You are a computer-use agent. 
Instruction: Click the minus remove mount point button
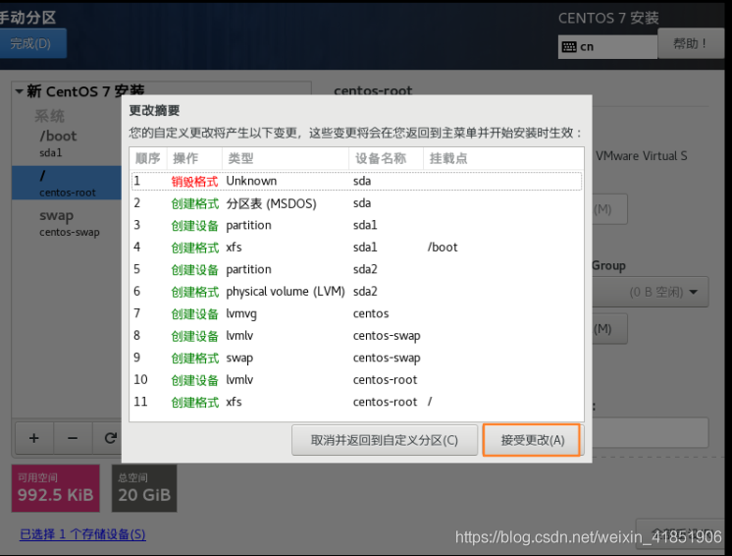click(x=73, y=438)
